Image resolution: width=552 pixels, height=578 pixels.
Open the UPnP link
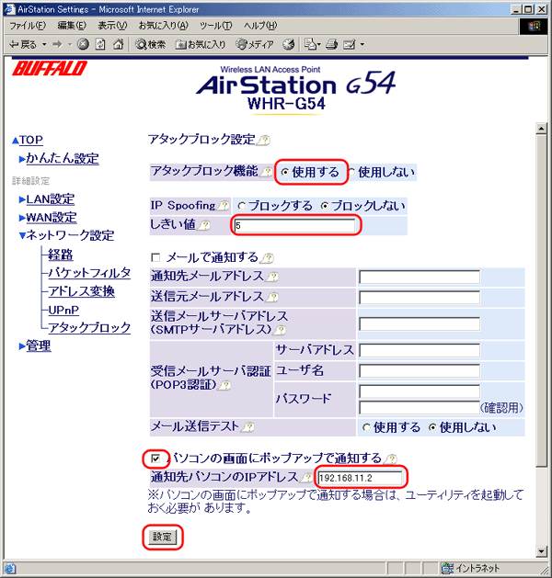point(63,310)
